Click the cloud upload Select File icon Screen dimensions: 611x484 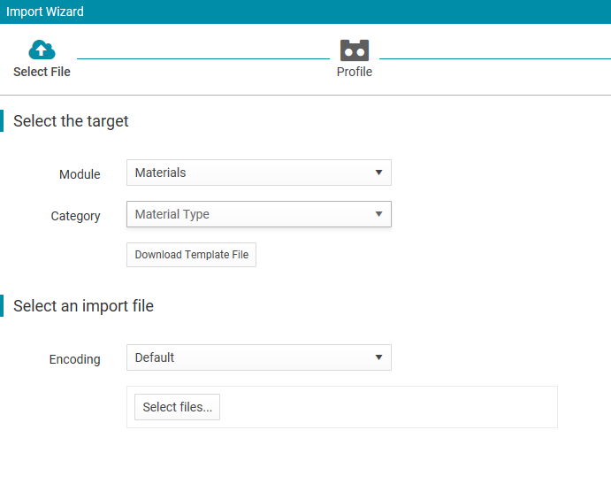(42, 50)
